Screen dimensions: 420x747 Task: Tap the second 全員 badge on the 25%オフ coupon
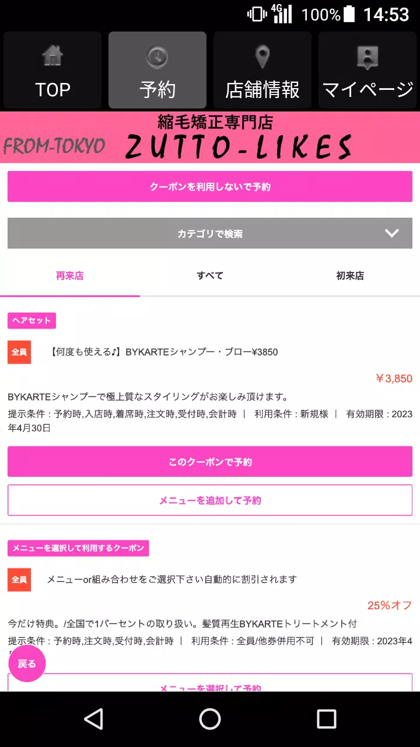pyautogui.click(x=19, y=580)
